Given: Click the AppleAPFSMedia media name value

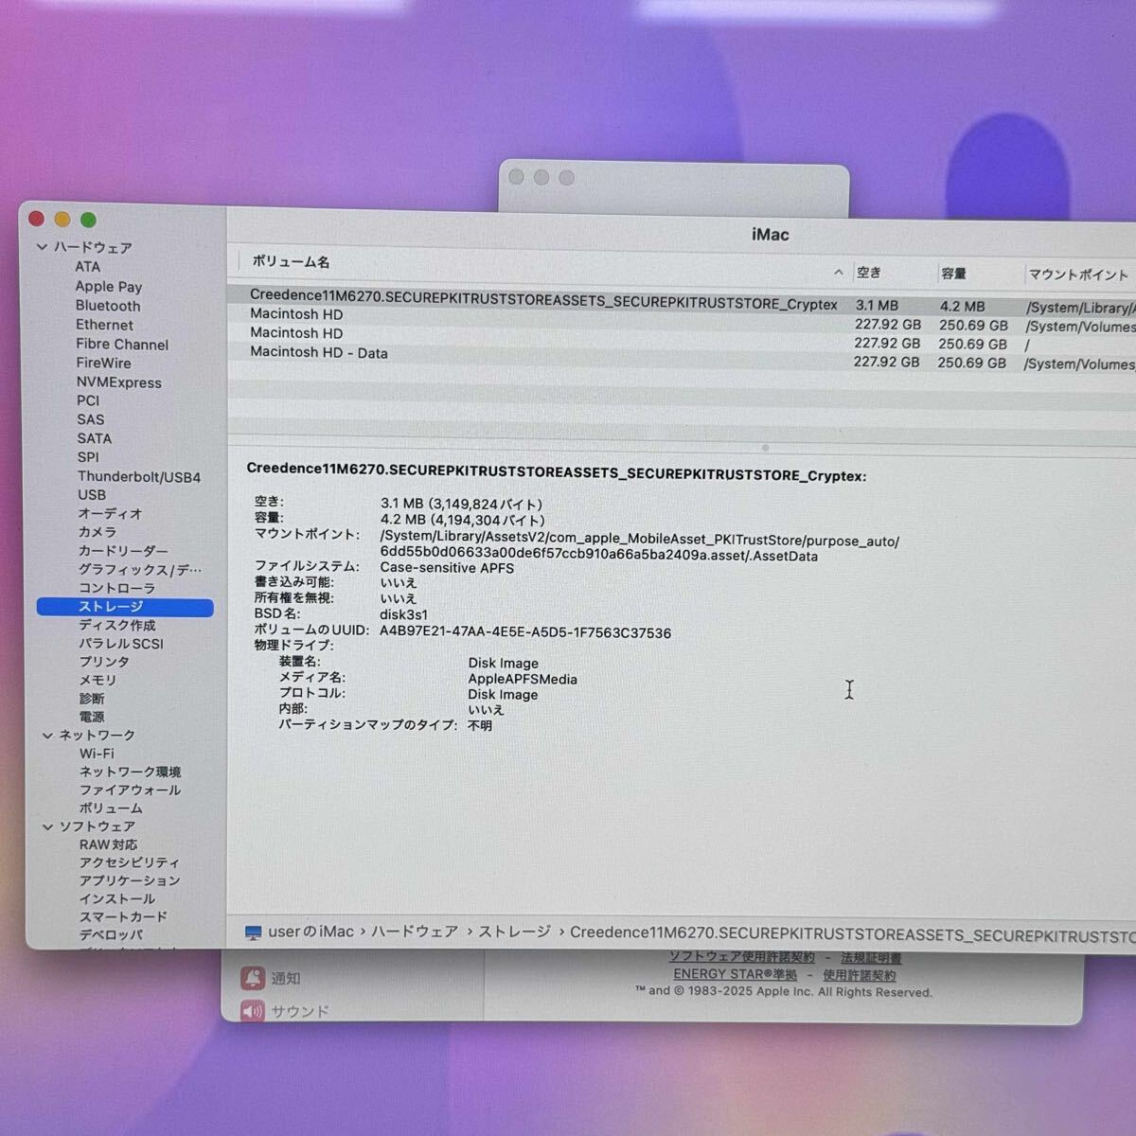Looking at the screenshot, I should (523, 679).
